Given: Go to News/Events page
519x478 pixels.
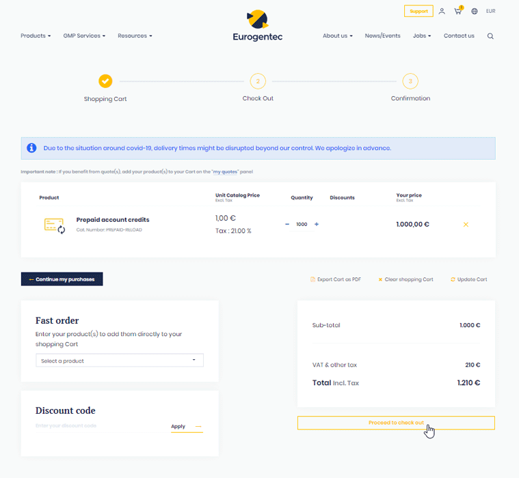Looking at the screenshot, I should click(x=382, y=36).
